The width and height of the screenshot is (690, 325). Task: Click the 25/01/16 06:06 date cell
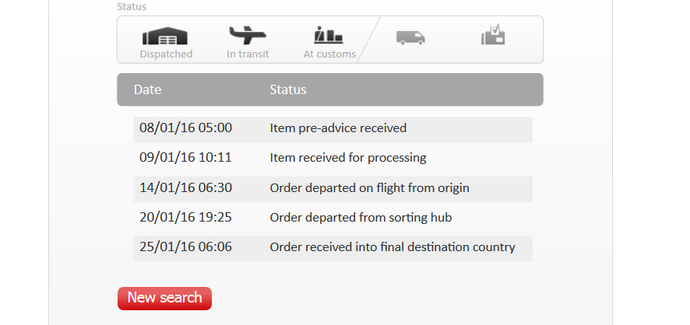click(x=185, y=247)
